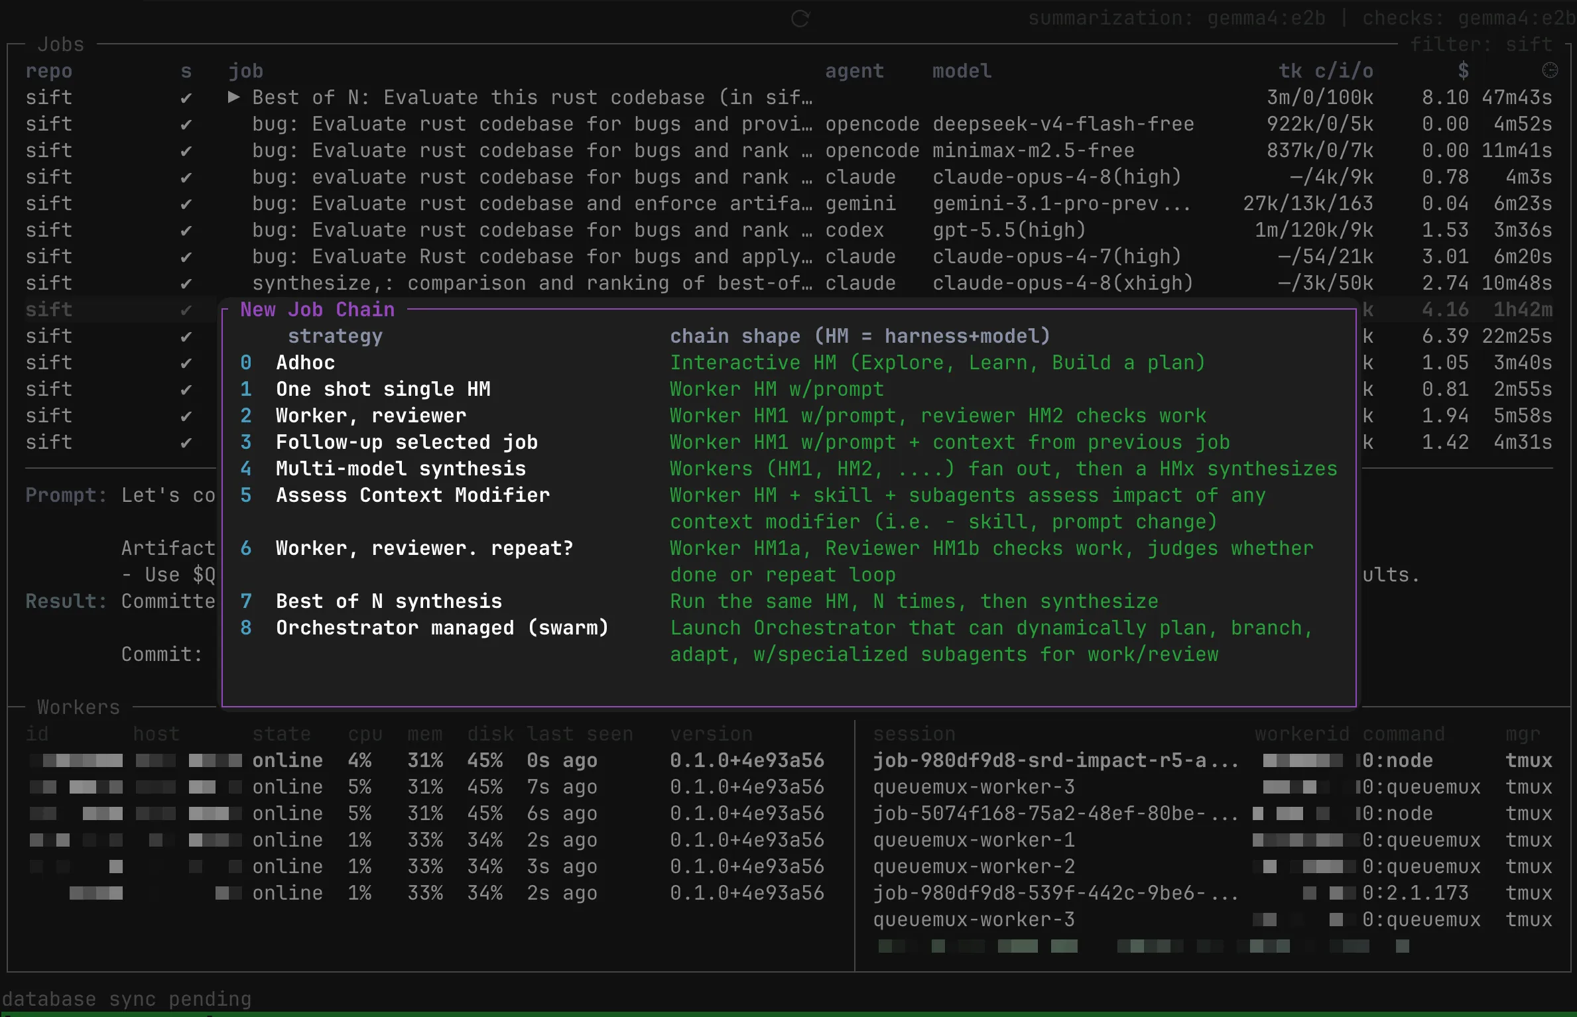The height and width of the screenshot is (1017, 1577).
Task: Click agent codex cell
Action: pos(855,230)
